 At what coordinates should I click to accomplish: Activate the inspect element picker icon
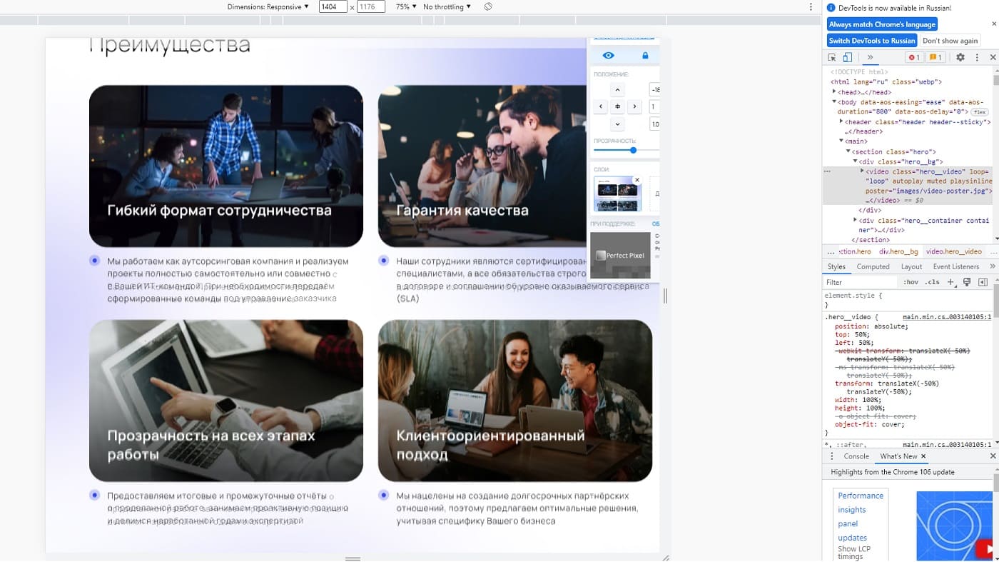832,58
